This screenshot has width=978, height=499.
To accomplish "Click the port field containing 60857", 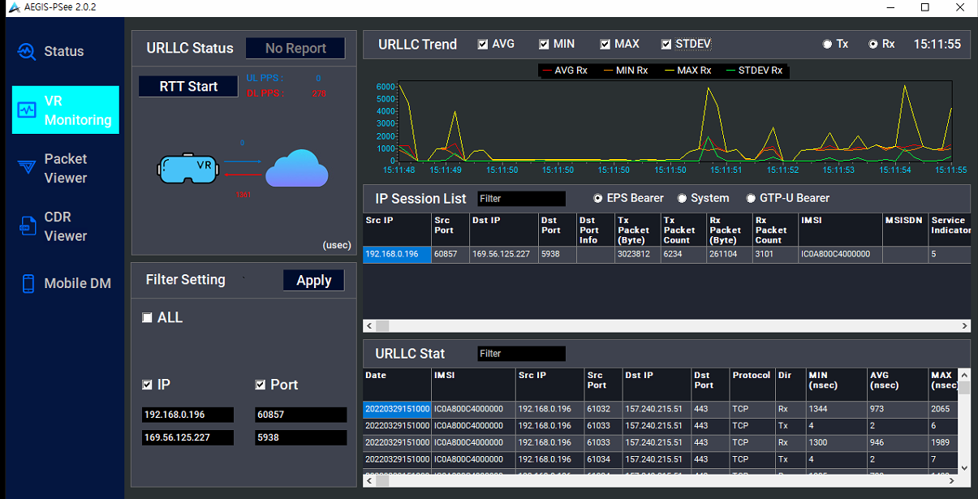I will [300, 415].
